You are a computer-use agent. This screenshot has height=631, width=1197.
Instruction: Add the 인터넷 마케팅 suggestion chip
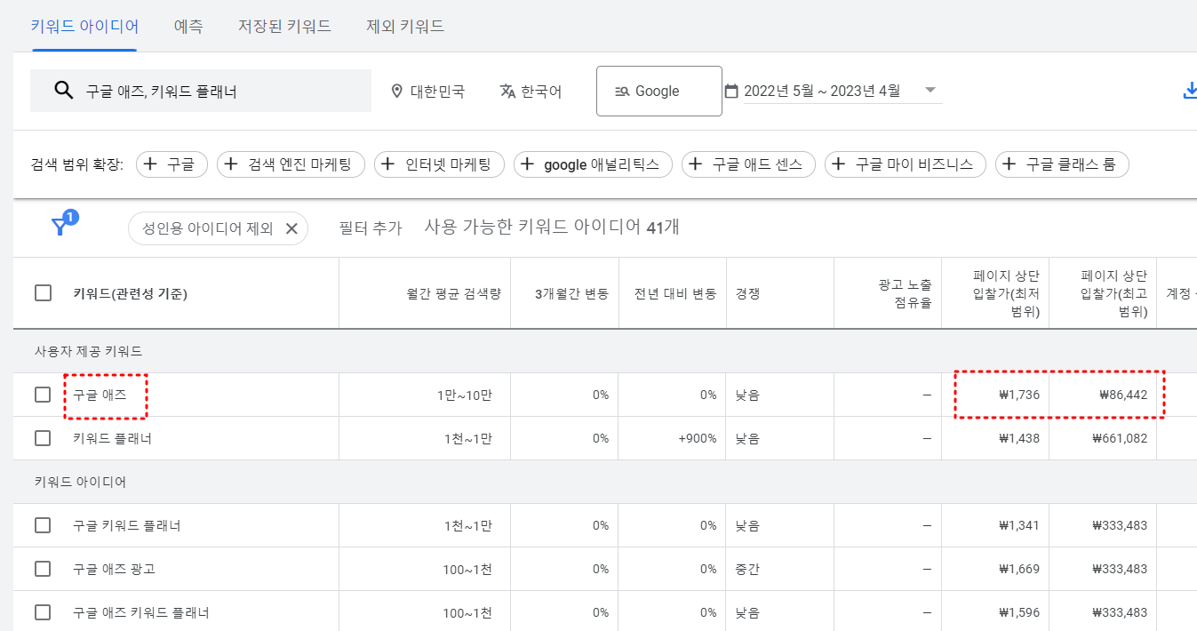[x=439, y=164]
